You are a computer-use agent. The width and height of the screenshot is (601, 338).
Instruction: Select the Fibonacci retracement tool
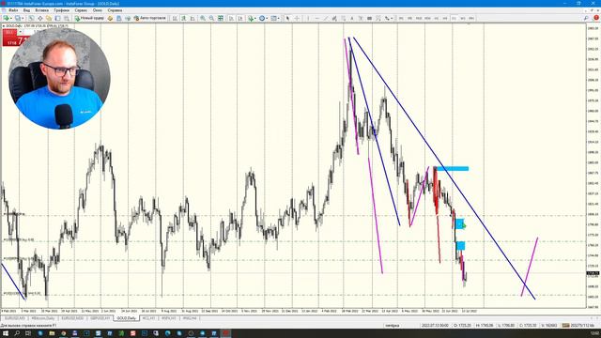coord(344,18)
